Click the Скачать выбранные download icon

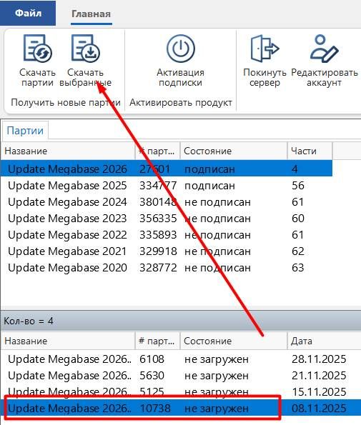(86, 49)
